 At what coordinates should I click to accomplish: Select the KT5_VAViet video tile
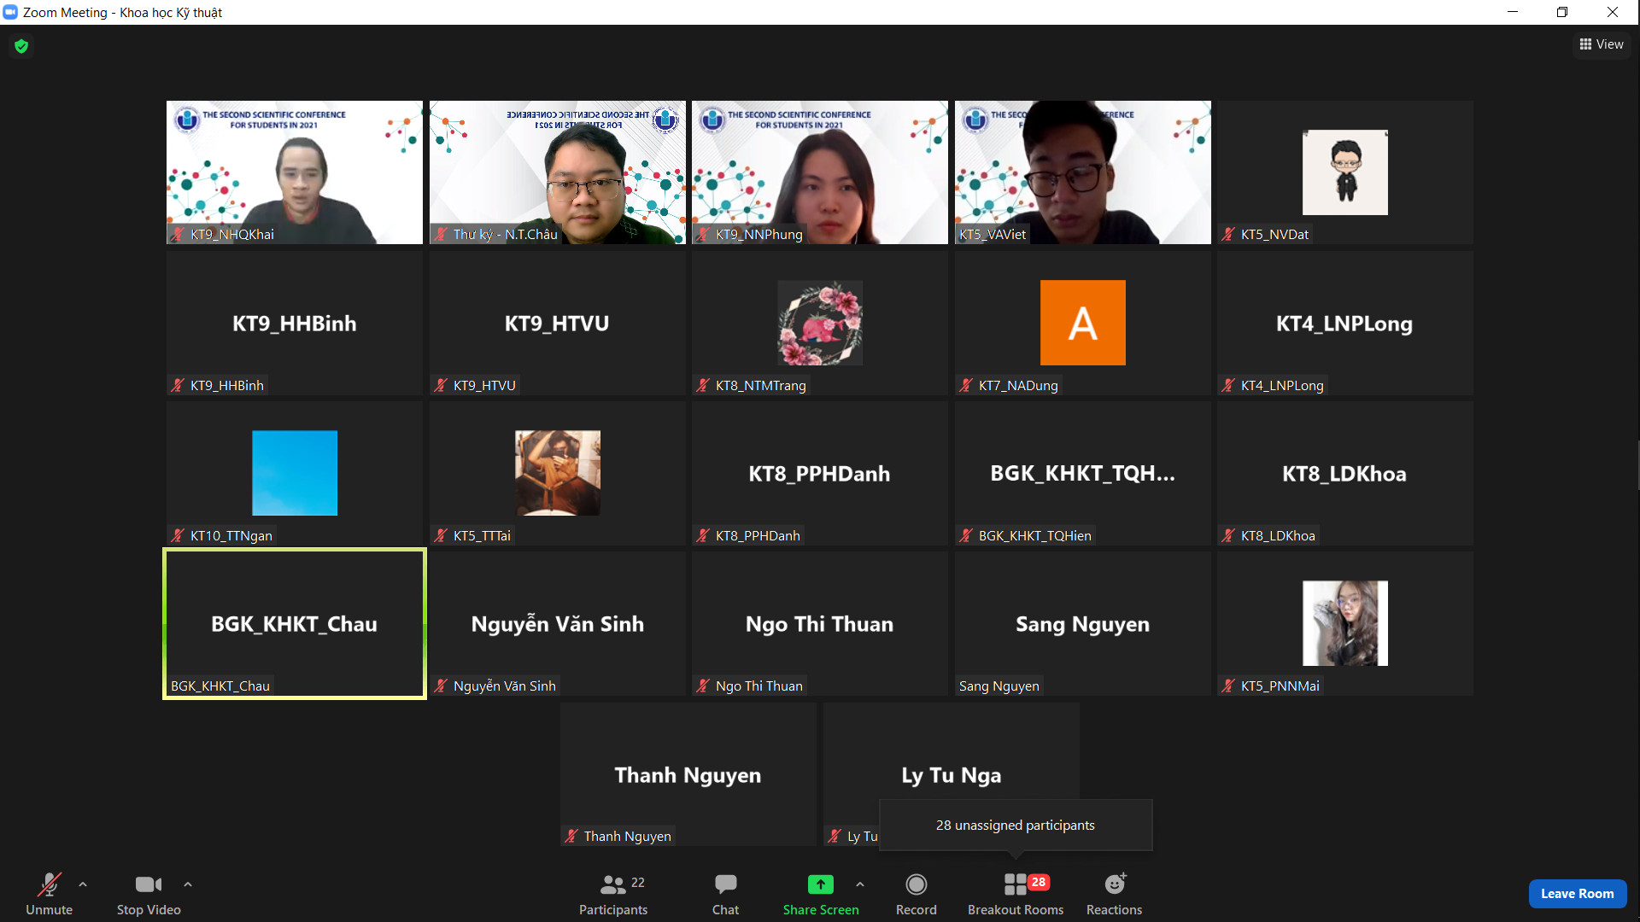(1082, 172)
